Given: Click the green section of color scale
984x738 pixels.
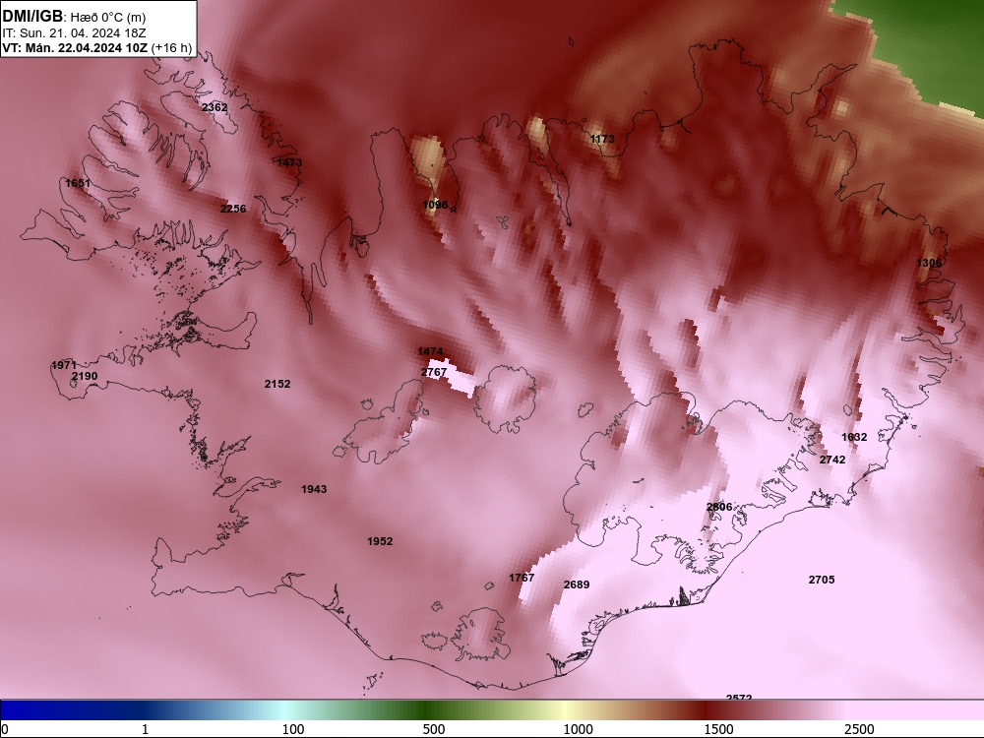Looking at the screenshot, I should coord(427,709).
